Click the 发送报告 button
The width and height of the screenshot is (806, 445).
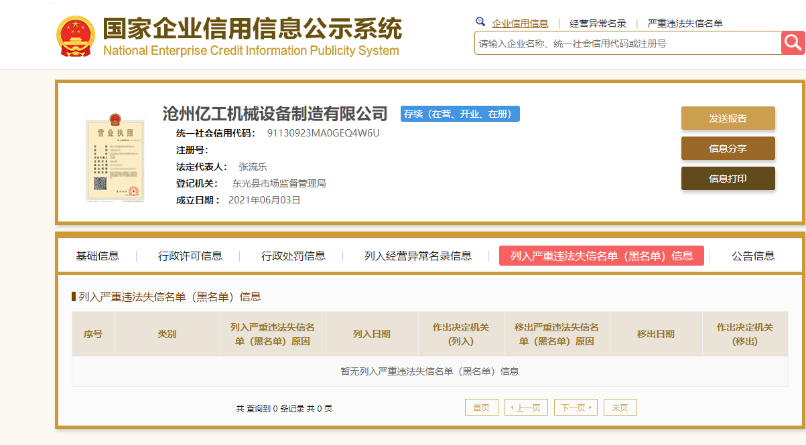click(728, 118)
